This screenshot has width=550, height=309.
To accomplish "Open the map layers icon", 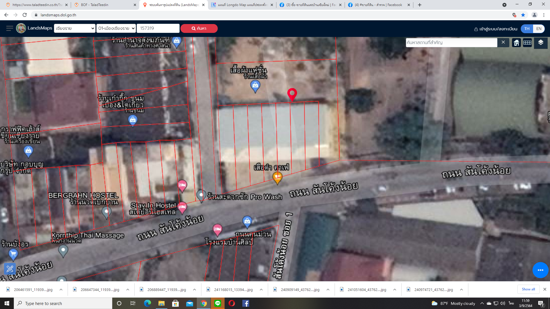I will point(541,43).
